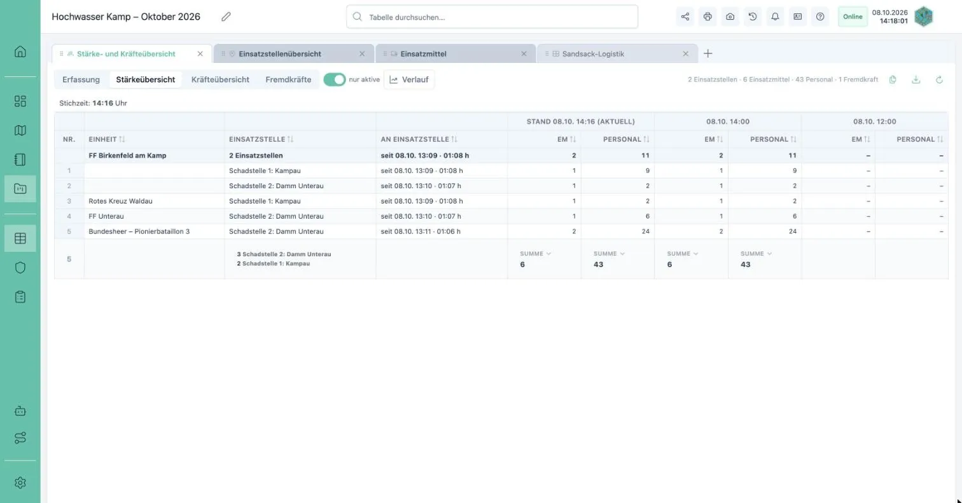The image size is (962, 503).
Task: Click the Verlauf button
Action: click(409, 79)
